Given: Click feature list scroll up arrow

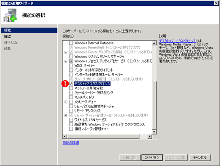Looking at the screenshot, I should point(154,43).
